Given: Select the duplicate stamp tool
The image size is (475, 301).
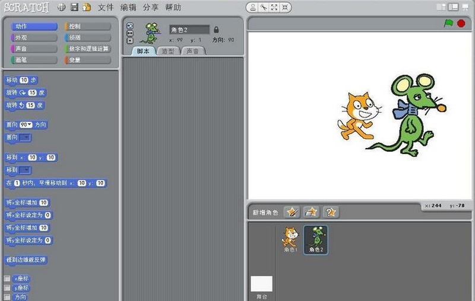Looking at the screenshot, I should point(254,8).
